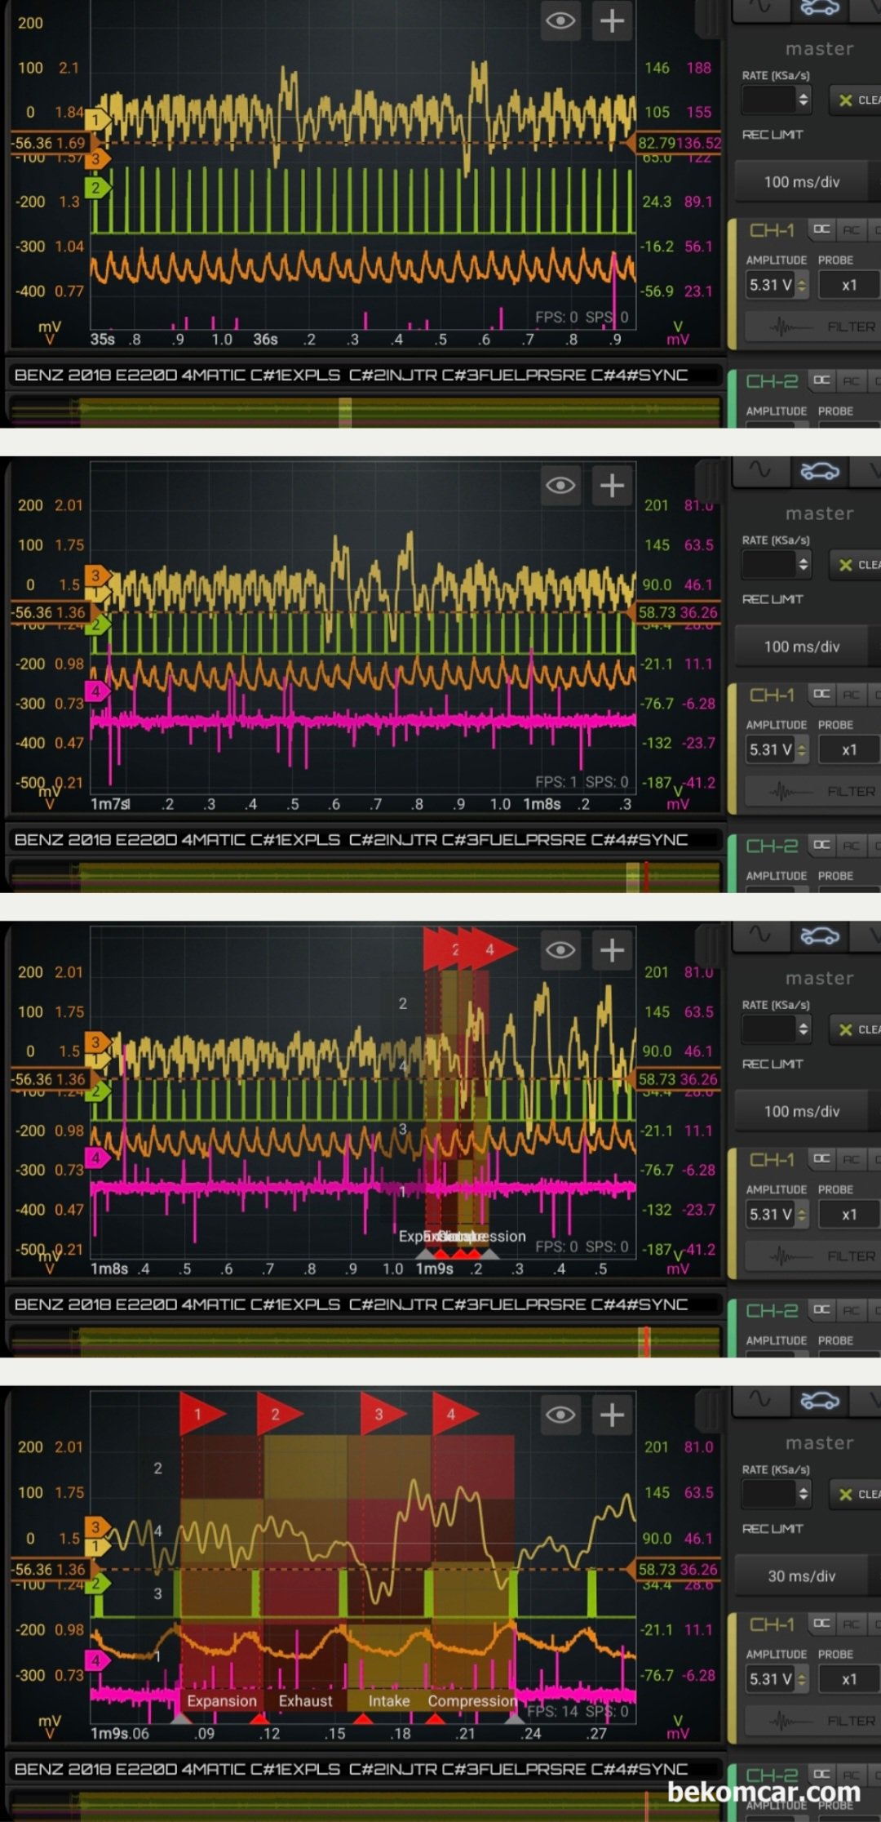The height and width of the screenshot is (1822, 881).
Task: Select pink channel 4 marker on the 1m7s chart
Action: (x=97, y=691)
